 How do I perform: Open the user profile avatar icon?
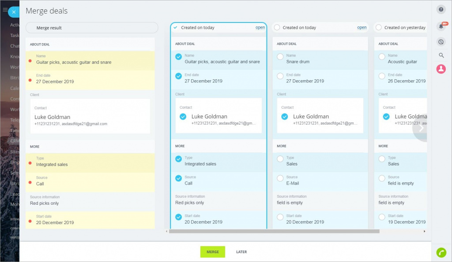441,69
